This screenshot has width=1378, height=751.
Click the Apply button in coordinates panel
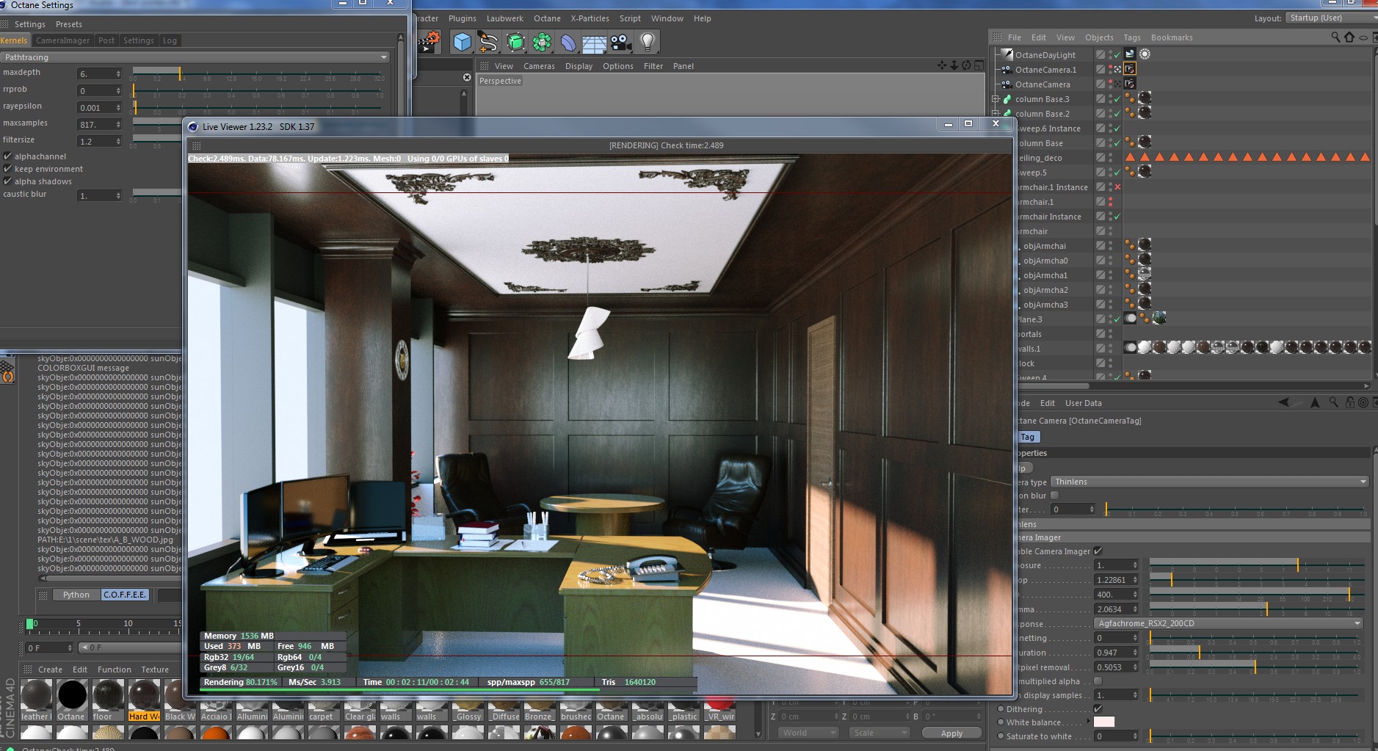tap(951, 733)
